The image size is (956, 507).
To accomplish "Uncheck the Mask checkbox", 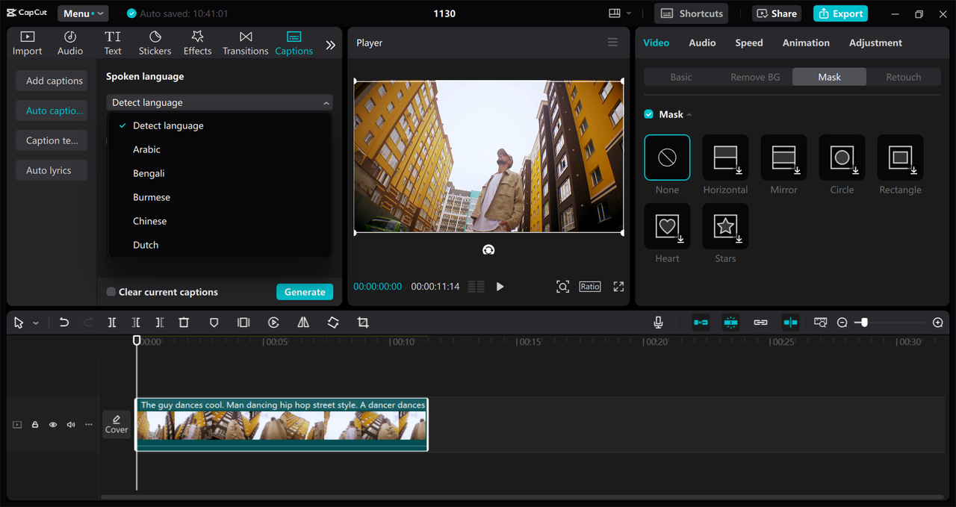I will [649, 114].
